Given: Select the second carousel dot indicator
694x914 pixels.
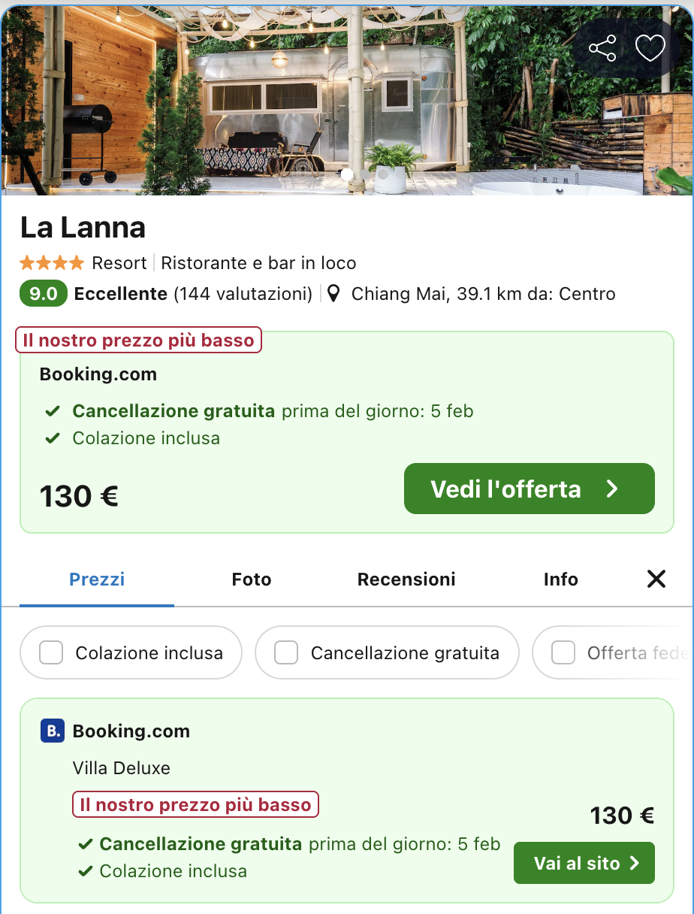Looking at the screenshot, I should point(366,174).
